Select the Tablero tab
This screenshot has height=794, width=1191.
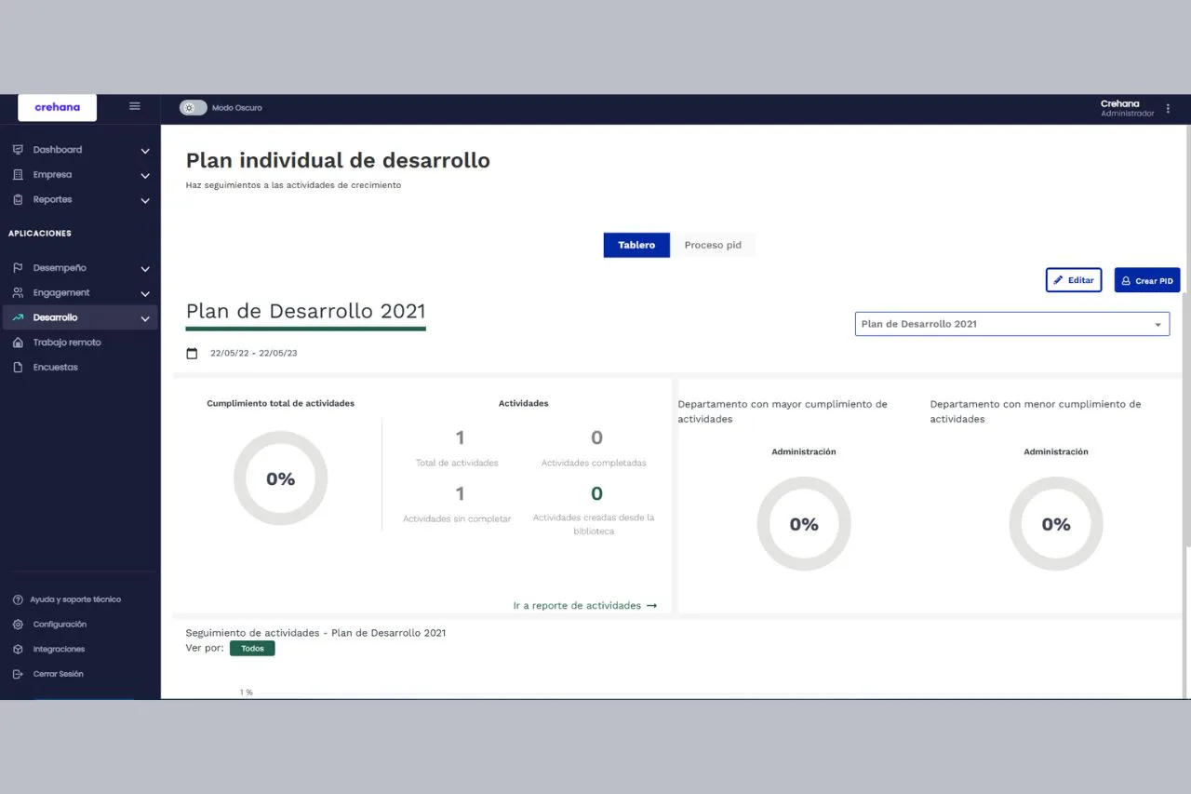(636, 245)
